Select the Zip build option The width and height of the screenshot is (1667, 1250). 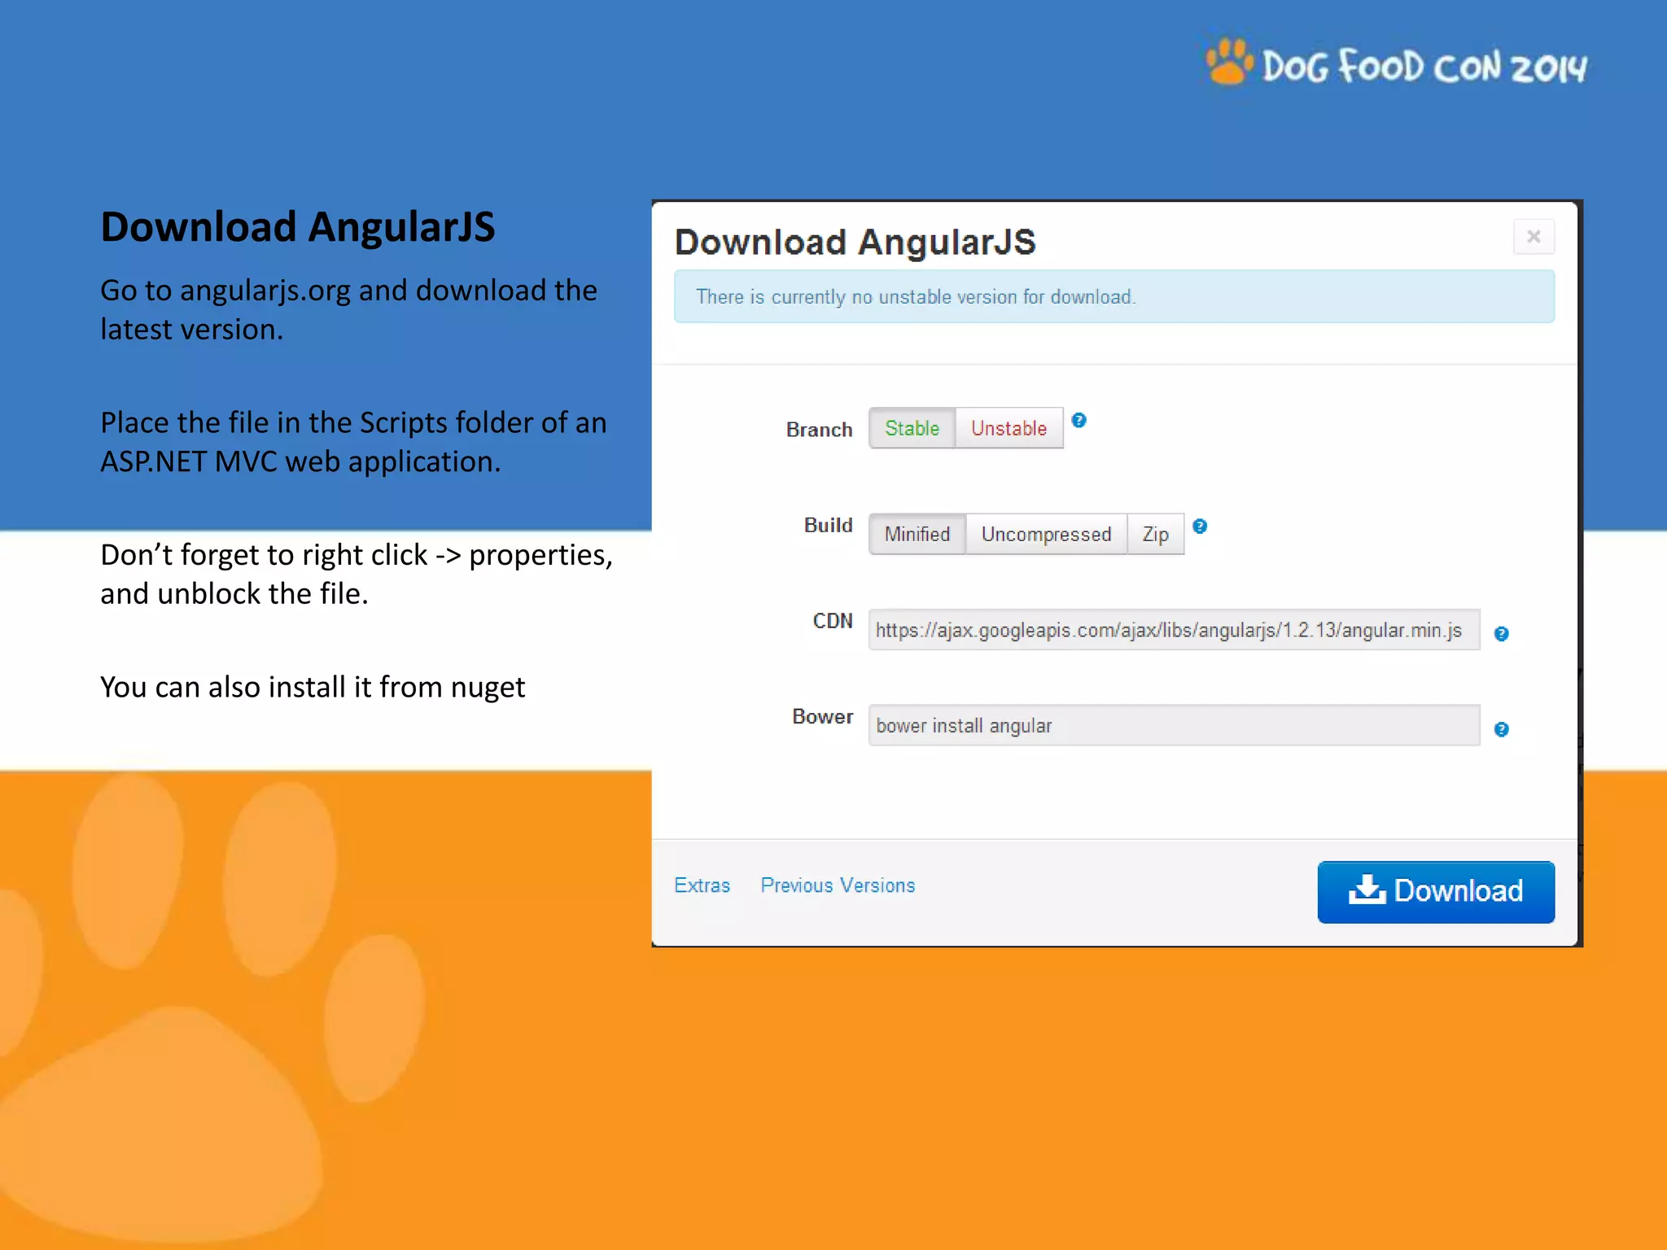1155,535
